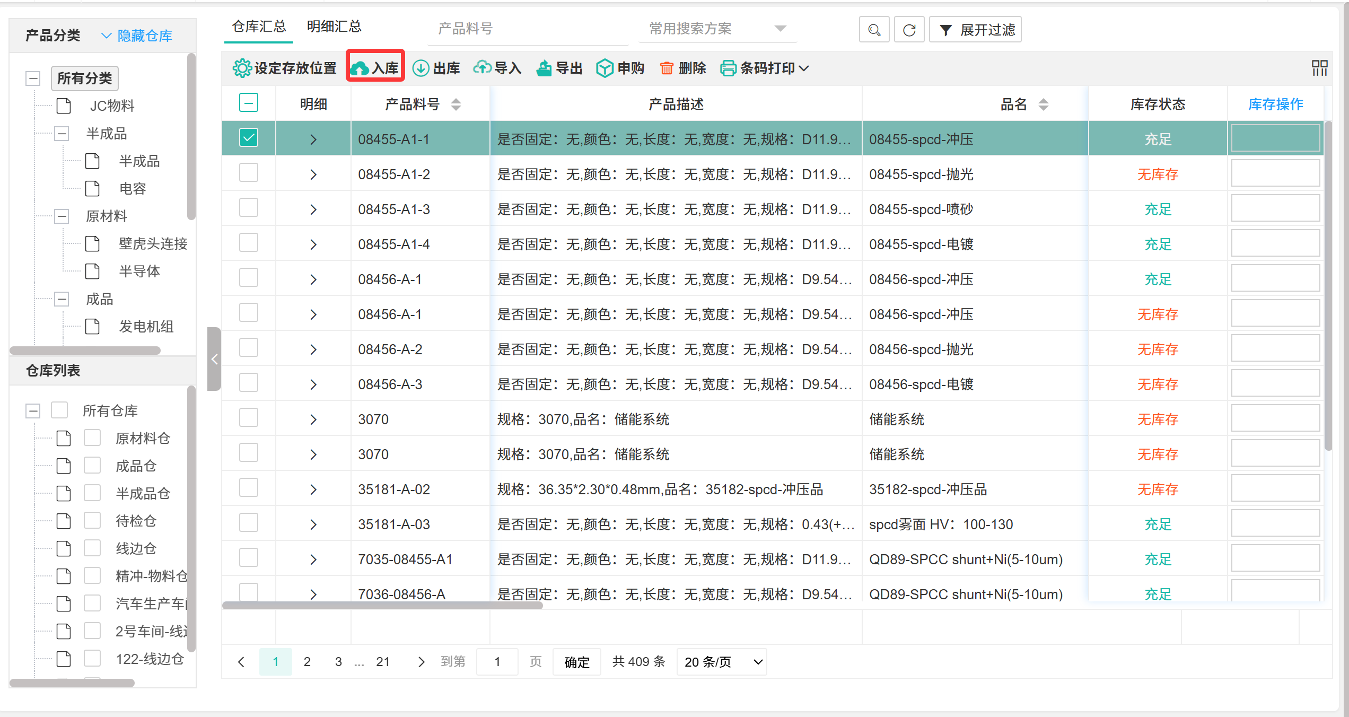Click the 产品料号 search input field
This screenshot has height=717, width=1349.
(528, 29)
